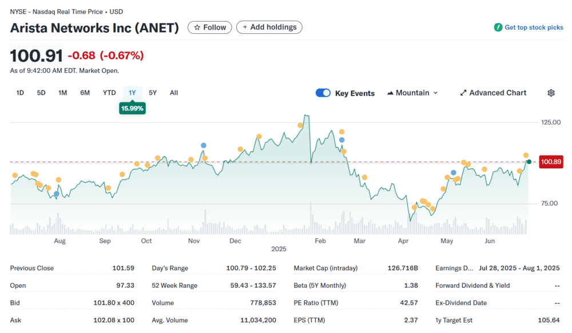Click the Ask value 102.08 x 100
Image resolution: width=572 pixels, height=333 pixels.
click(x=114, y=320)
